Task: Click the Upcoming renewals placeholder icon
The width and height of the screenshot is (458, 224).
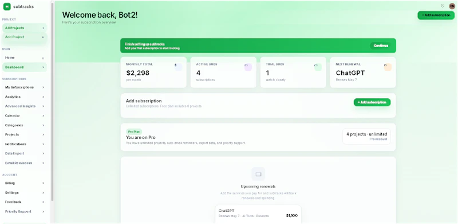Action: (258, 174)
